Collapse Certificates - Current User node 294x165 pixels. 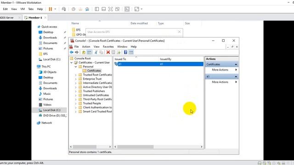coord(72,63)
